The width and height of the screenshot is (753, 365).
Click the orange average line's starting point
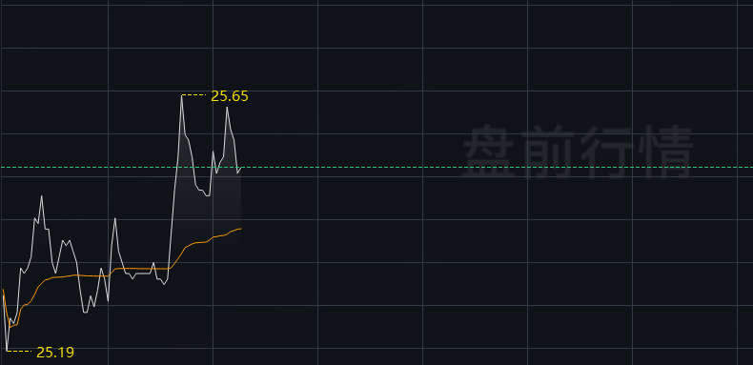[4, 290]
